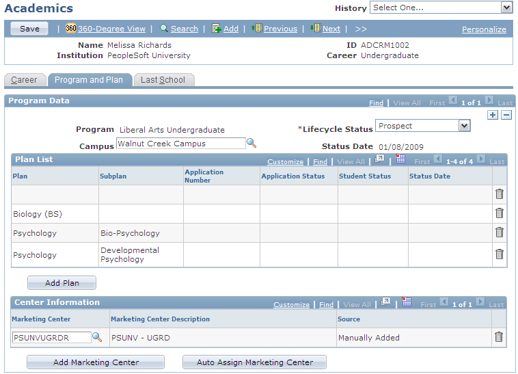Click Customize in Center Information header
Image resolution: width=518 pixels, height=374 pixels.
point(291,305)
